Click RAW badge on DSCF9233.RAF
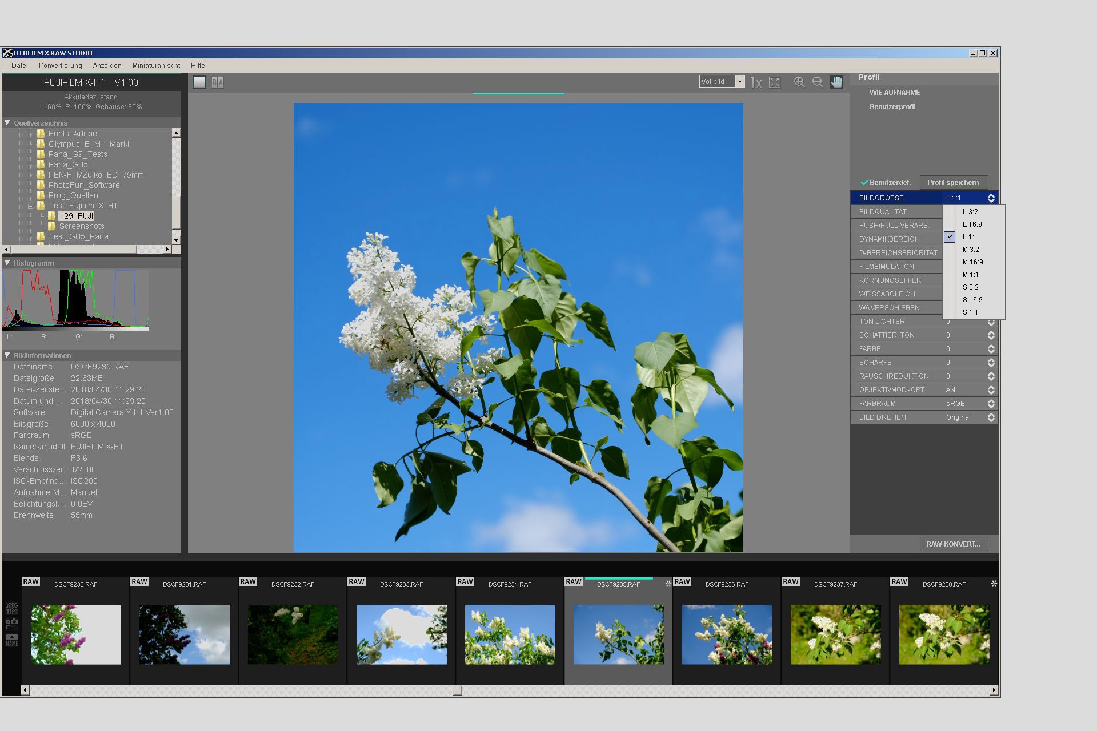This screenshot has height=731, width=1097. tap(357, 581)
